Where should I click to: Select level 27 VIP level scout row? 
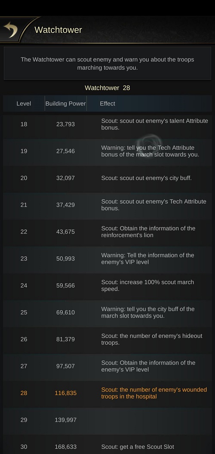coord(107,366)
